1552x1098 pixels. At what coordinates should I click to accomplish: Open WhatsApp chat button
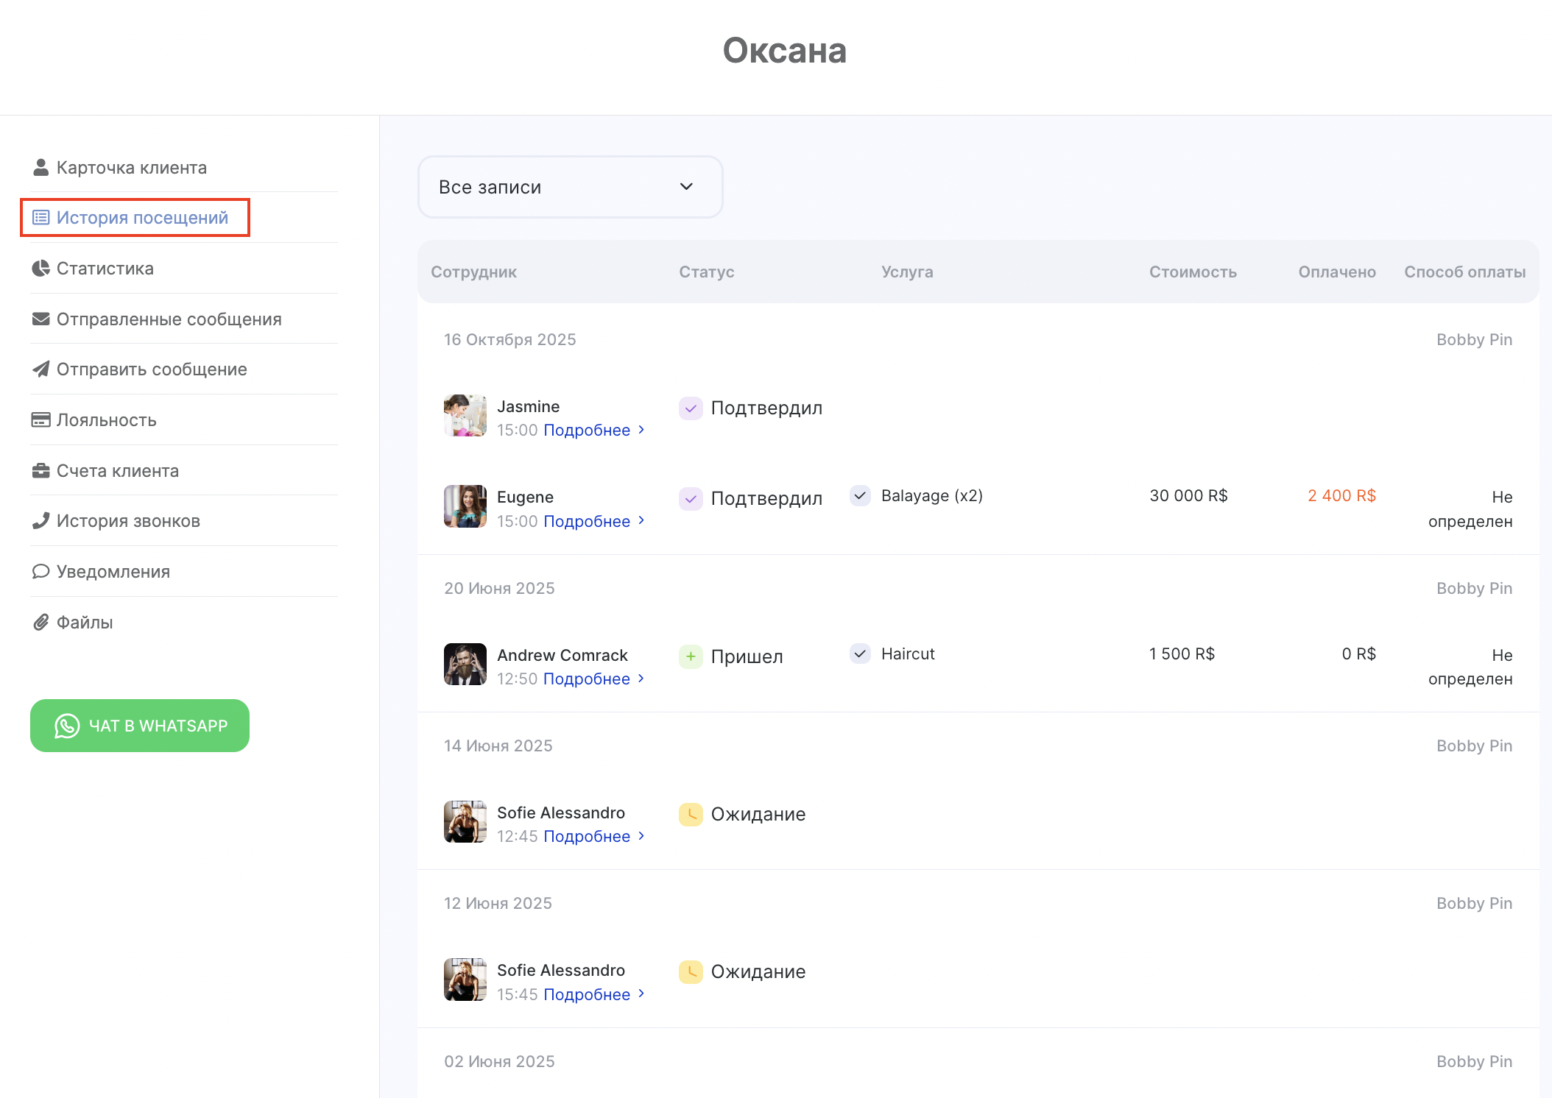[140, 726]
